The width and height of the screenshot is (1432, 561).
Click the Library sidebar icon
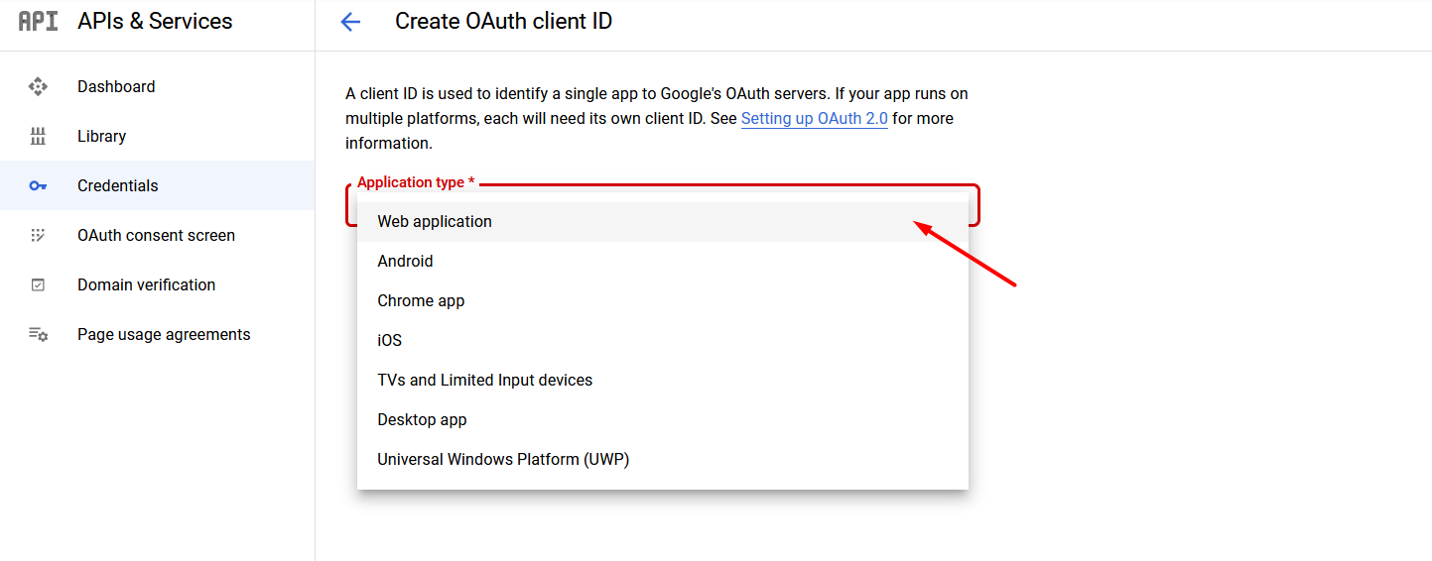38,136
